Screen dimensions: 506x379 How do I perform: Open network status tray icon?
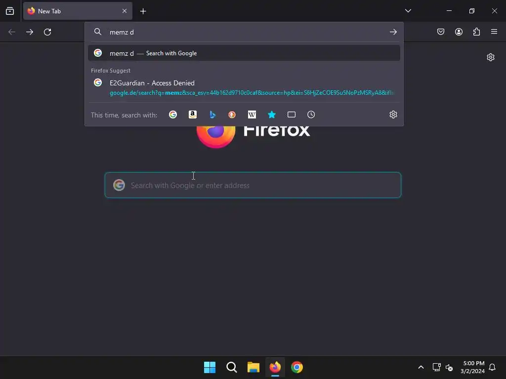pos(437,367)
